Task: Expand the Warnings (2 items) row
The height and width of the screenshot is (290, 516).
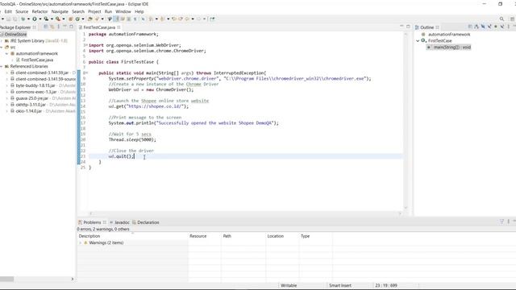Action: (81, 242)
